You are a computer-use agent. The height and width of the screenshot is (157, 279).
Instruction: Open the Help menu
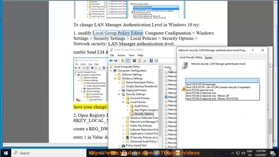pos(140,55)
